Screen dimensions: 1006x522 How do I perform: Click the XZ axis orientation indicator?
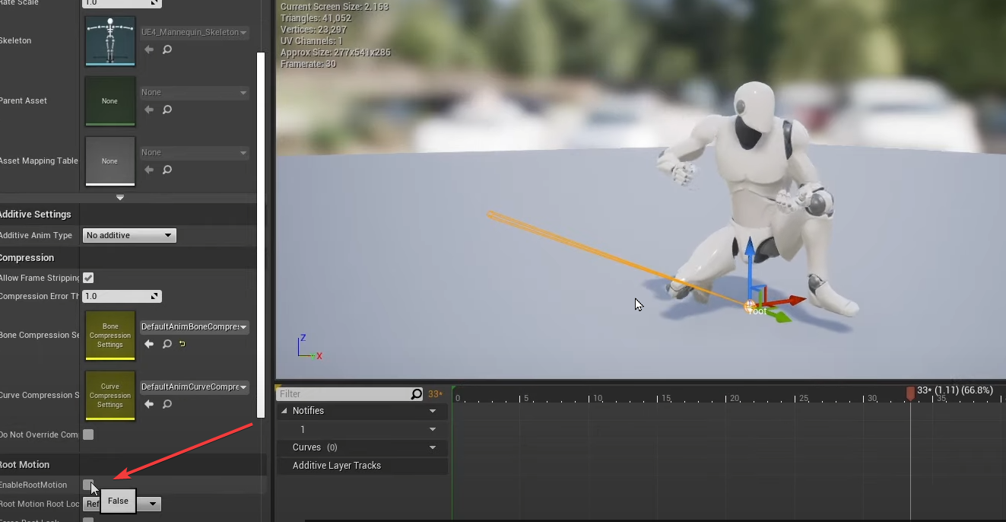(x=309, y=348)
